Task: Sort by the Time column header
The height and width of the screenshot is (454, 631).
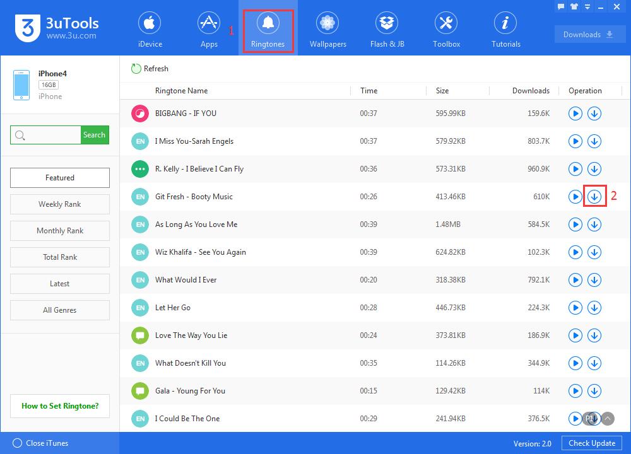Action: pos(369,91)
